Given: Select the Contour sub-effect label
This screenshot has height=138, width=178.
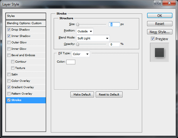Looking at the screenshot, I should (21, 62).
